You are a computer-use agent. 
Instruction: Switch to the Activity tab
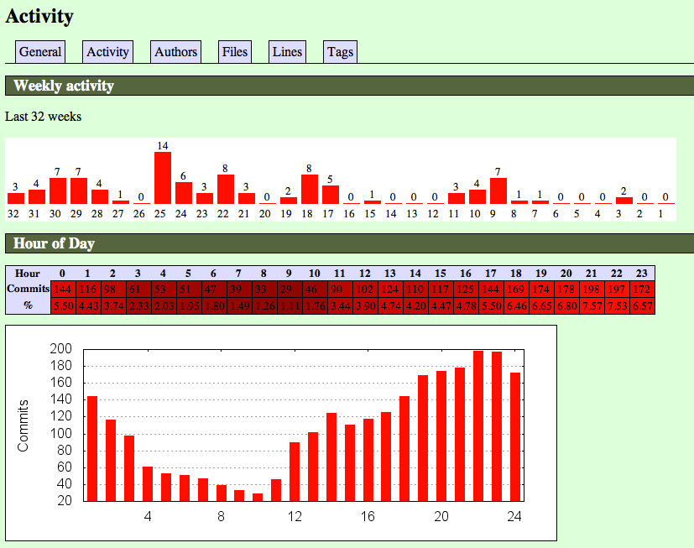click(x=107, y=52)
